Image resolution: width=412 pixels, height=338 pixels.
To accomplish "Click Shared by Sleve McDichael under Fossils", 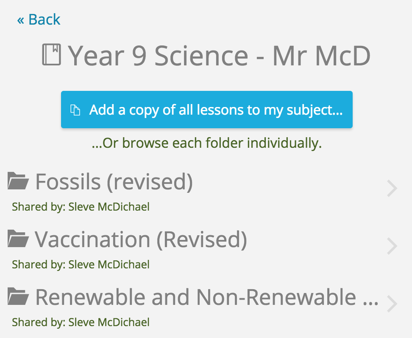I will pyautogui.click(x=81, y=207).
